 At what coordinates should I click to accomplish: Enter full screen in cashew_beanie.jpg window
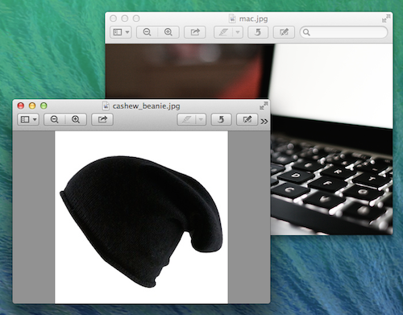[x=264, y=106]
